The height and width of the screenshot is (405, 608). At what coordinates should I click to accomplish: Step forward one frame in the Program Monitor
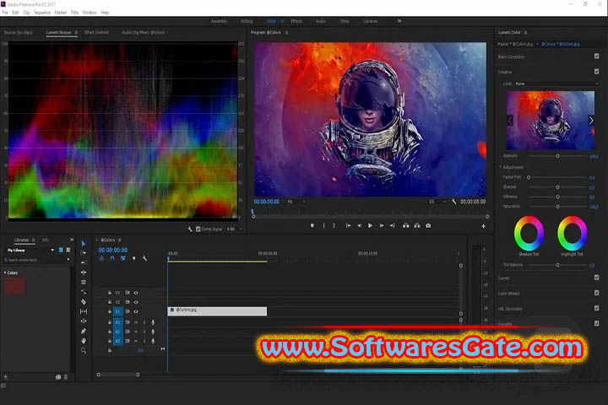382,225
